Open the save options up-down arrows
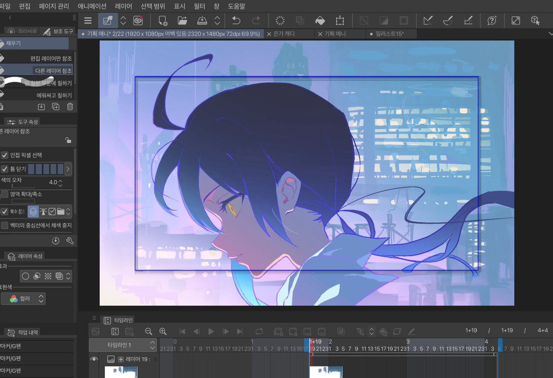 (217, 21)
